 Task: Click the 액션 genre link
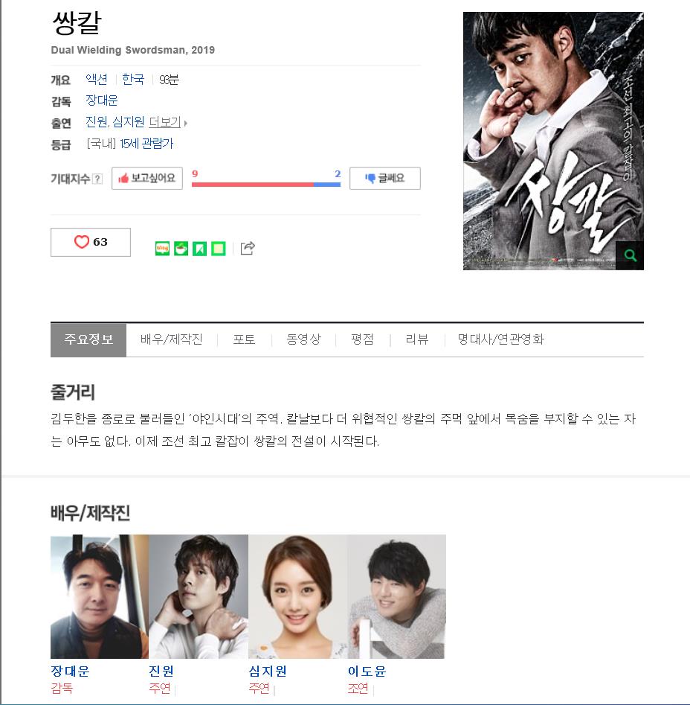97,79
